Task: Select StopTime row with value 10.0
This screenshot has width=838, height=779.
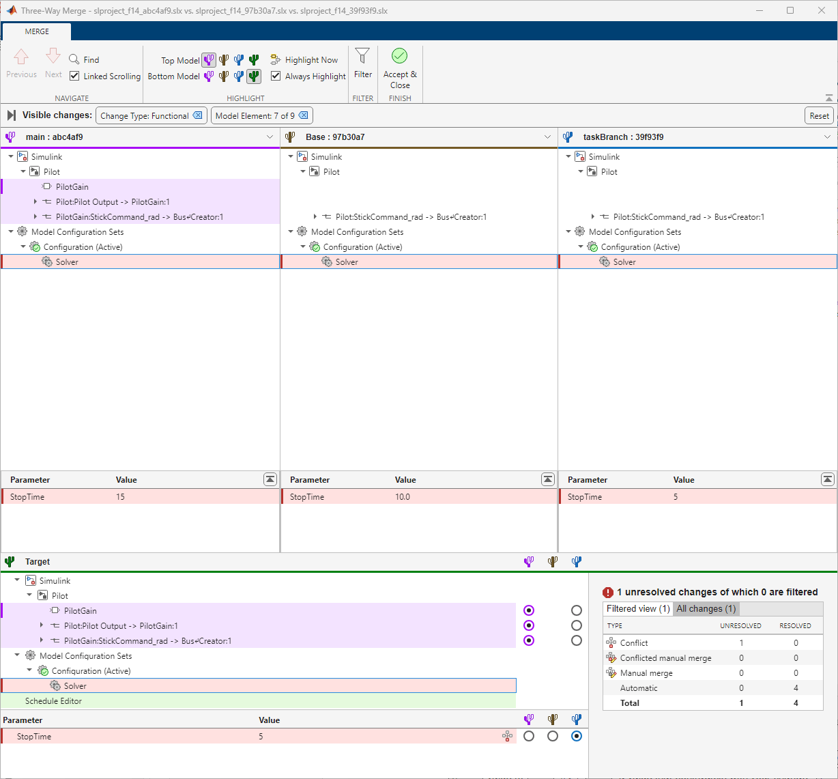Action: tap(419, 497)
